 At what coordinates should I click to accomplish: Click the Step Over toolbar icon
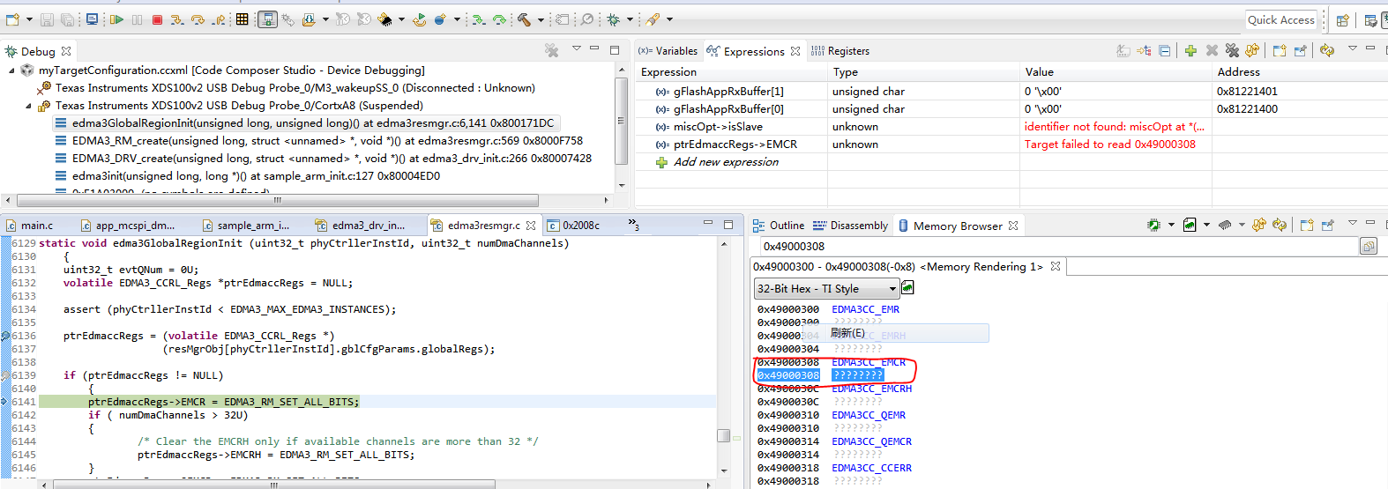pyautogui.click(x=198, y=19)
